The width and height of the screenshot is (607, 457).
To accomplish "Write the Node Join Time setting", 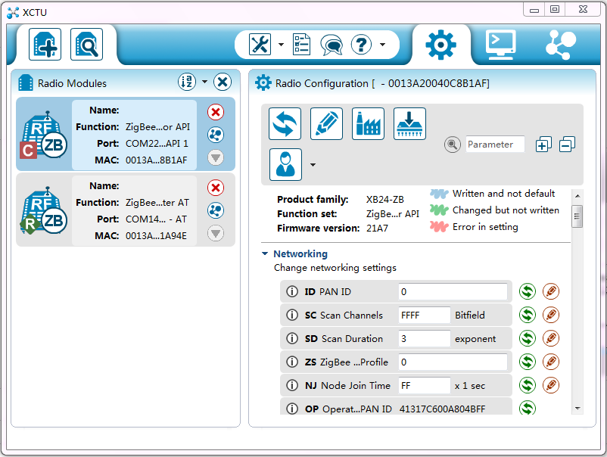I will (551, 385).
